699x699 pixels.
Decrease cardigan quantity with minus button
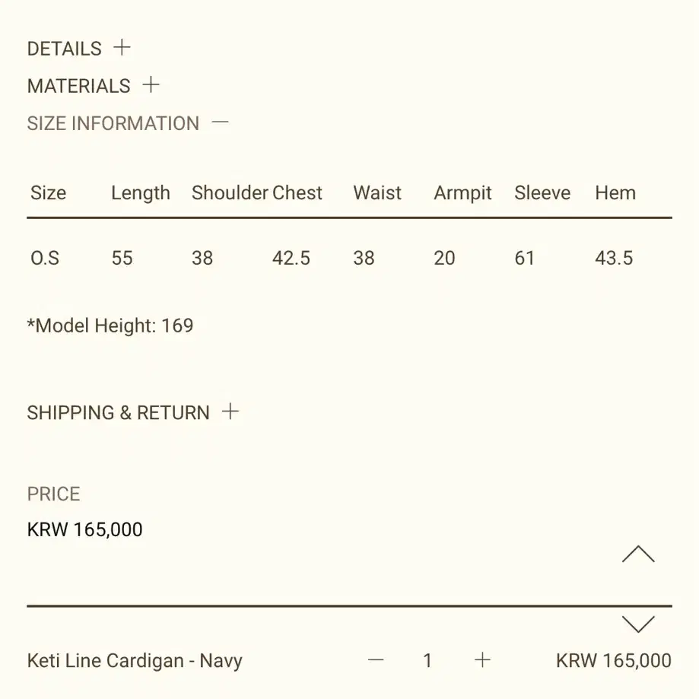tap(376, 659)
